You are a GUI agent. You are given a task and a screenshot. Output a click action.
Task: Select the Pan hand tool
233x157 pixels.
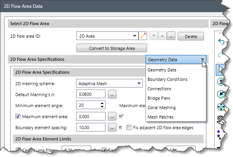221,120
